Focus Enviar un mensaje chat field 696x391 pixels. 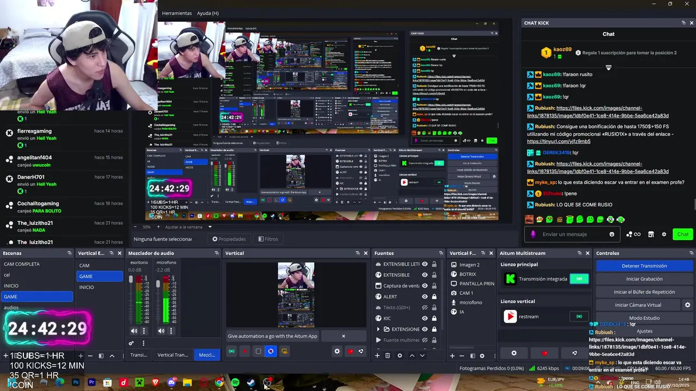(x=573, y=235)
